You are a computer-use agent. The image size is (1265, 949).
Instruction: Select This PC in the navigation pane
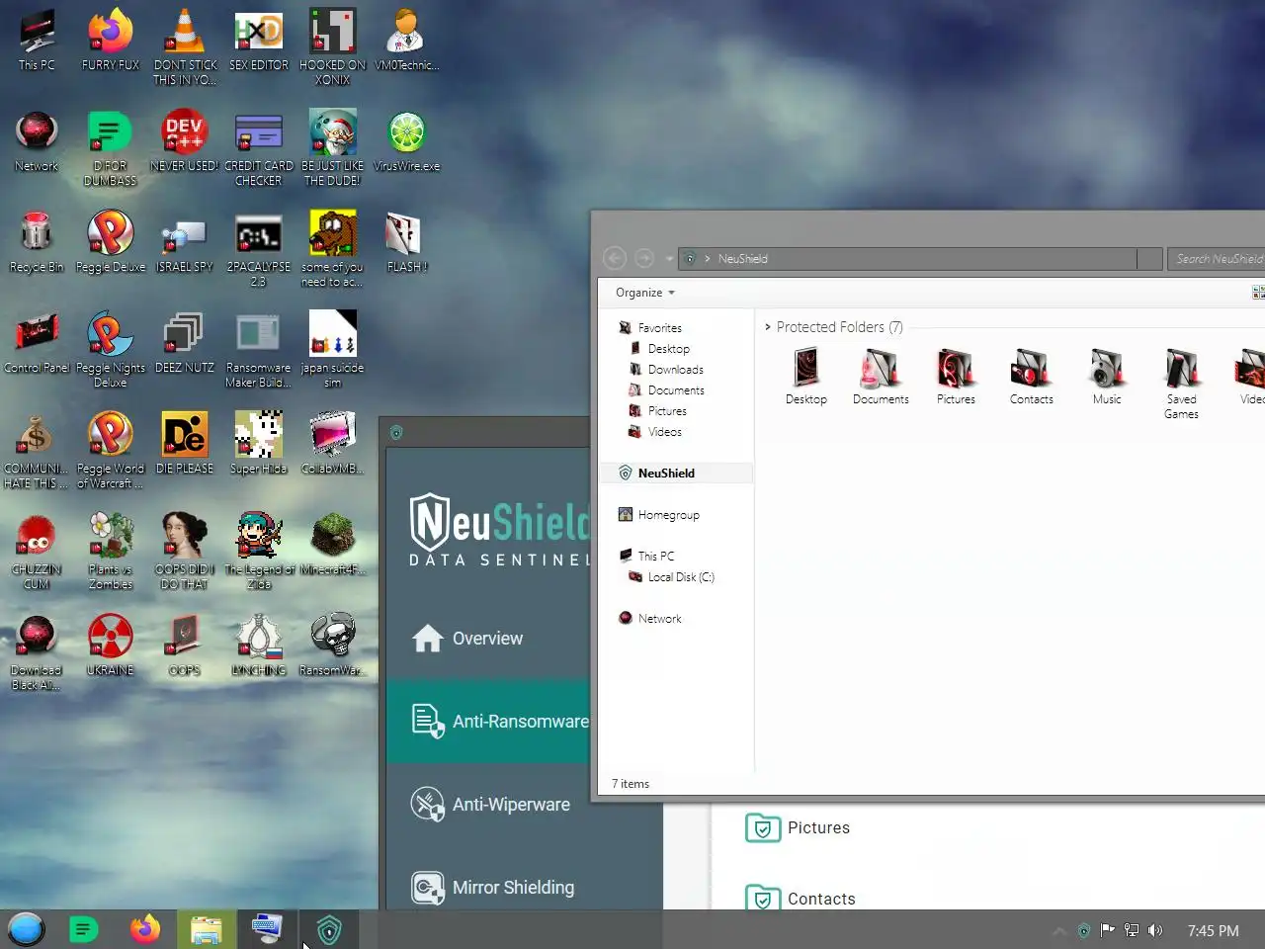pos(647,557)
